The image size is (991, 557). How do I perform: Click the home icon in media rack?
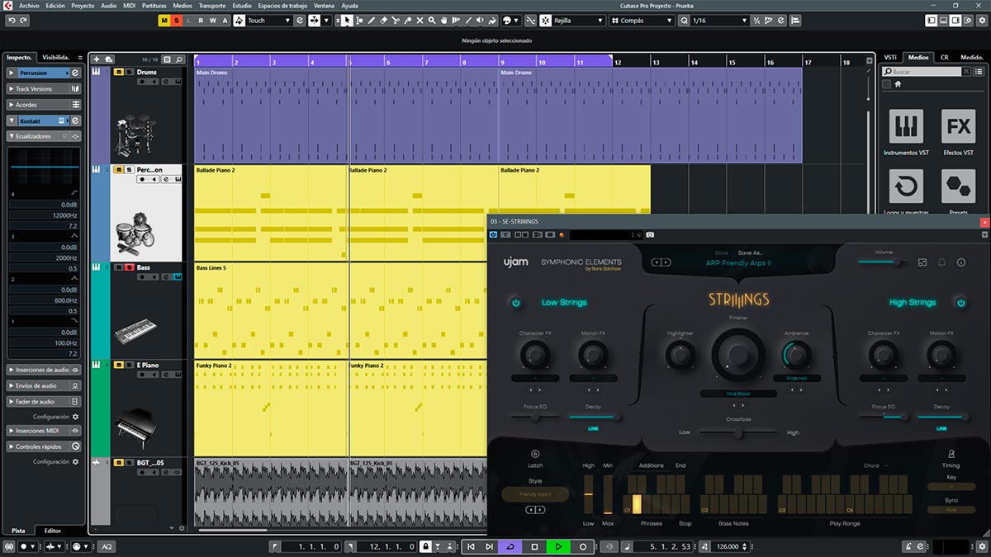pyautogui.click(x=899, y=84)
